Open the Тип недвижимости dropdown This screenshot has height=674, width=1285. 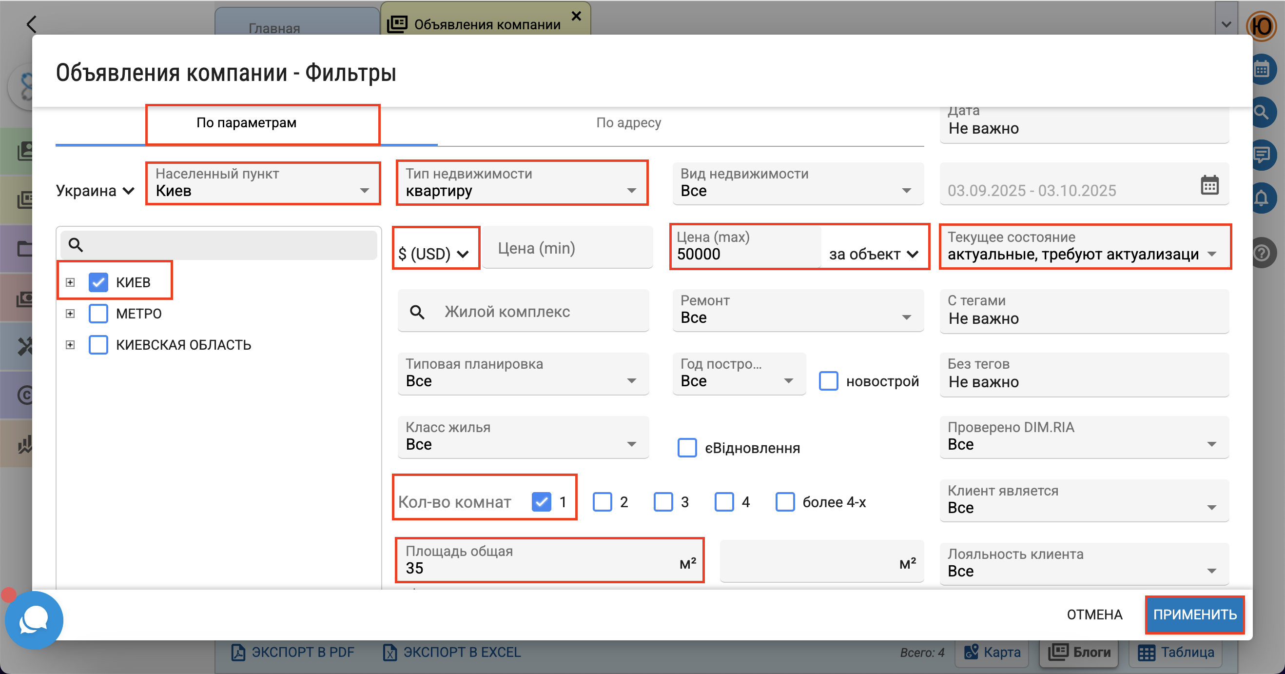(521, 183)
